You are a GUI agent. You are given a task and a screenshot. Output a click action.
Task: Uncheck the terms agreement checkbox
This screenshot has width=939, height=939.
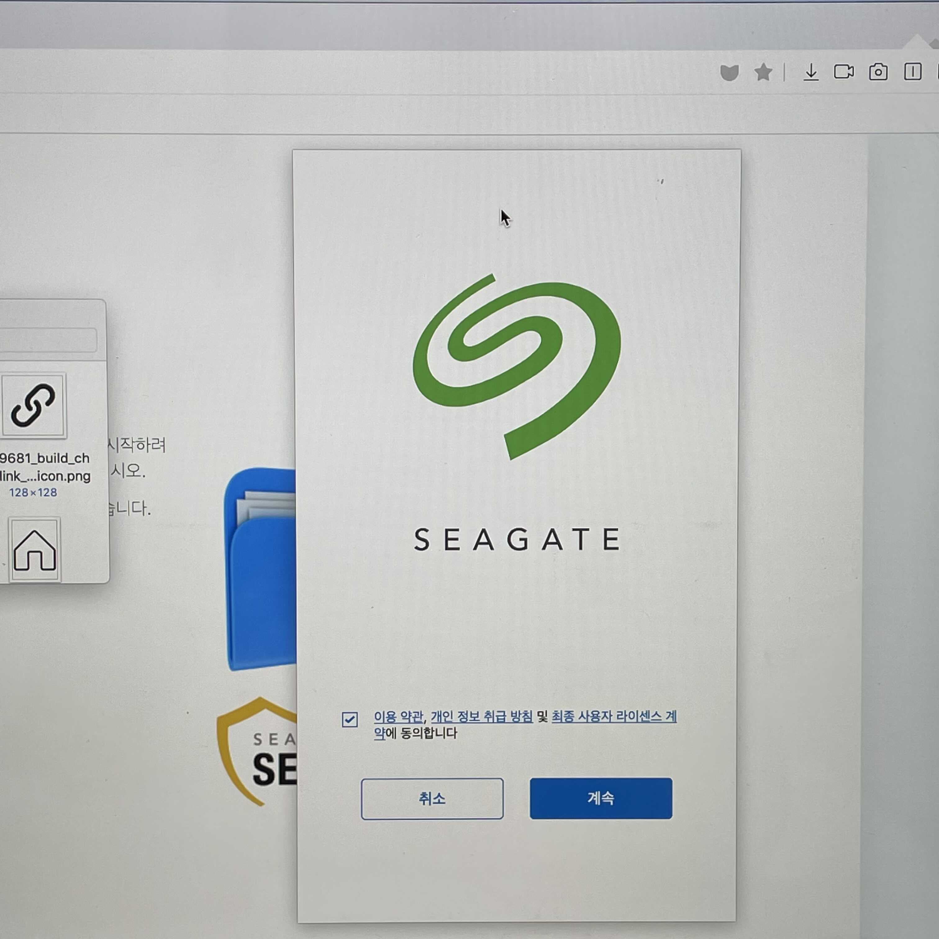click(x=349, y=719)
